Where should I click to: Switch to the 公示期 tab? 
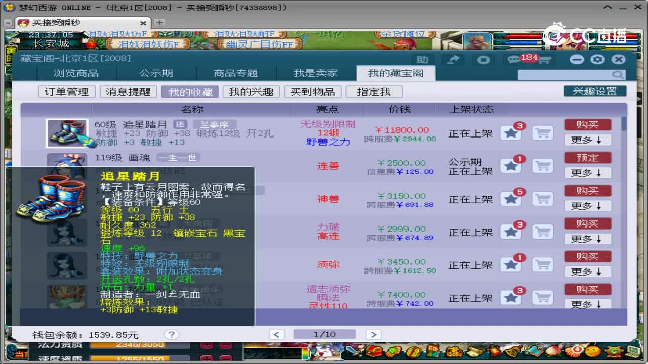click(156, 73)
